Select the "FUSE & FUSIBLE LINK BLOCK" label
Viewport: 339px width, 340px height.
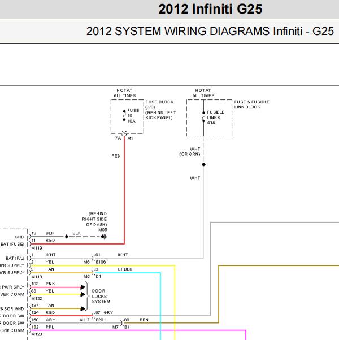251,104
